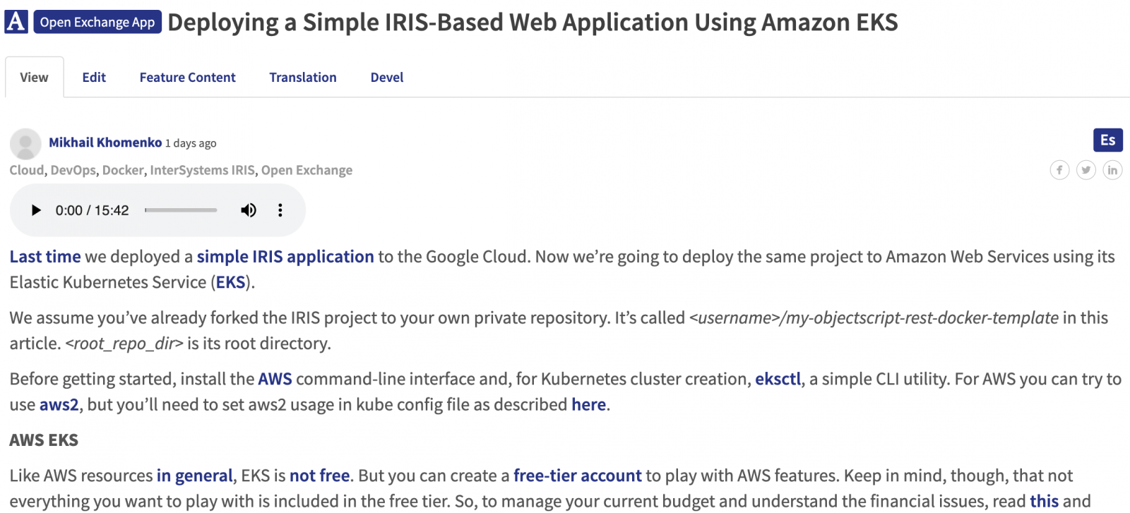Click the '1 days ago' timestamp

tap(191, 143)
